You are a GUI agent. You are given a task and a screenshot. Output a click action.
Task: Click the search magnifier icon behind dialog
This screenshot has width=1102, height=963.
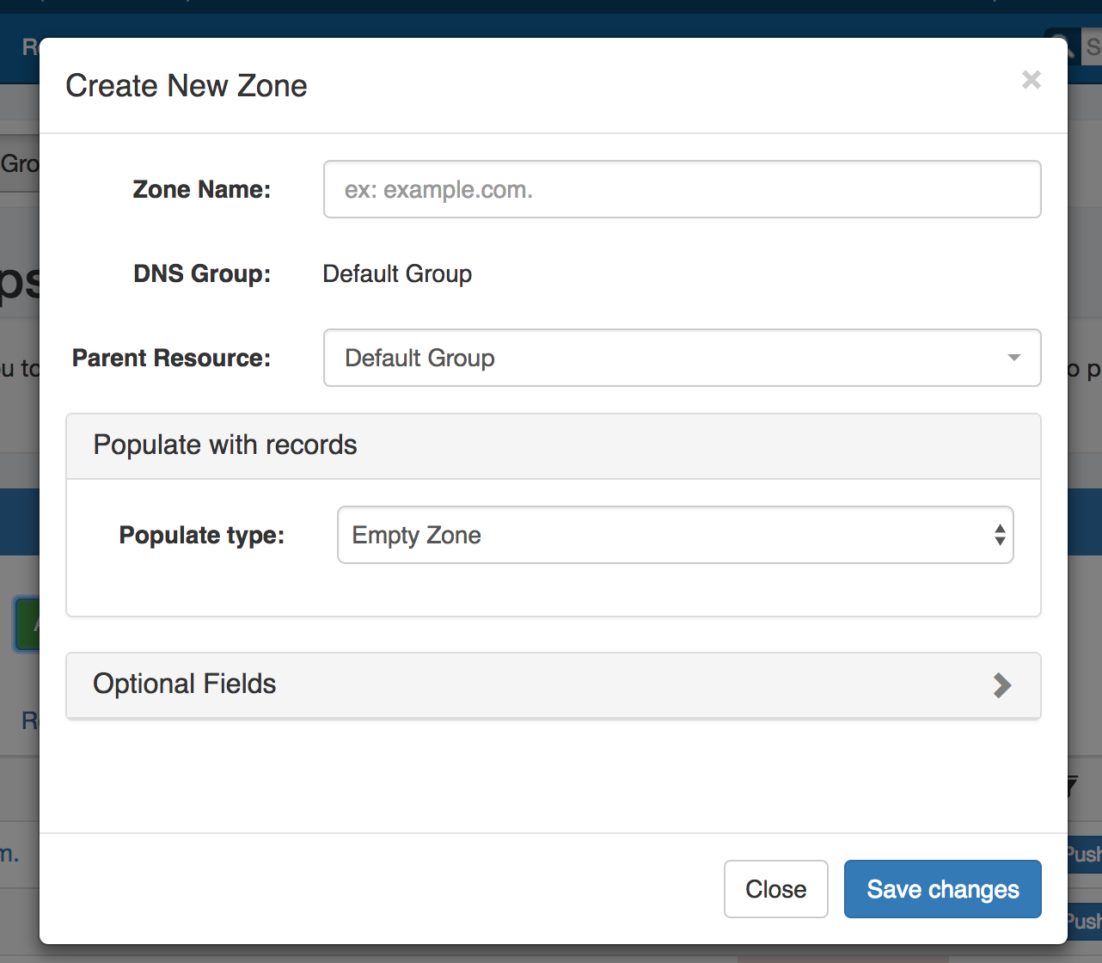[x=1061, y=45]
